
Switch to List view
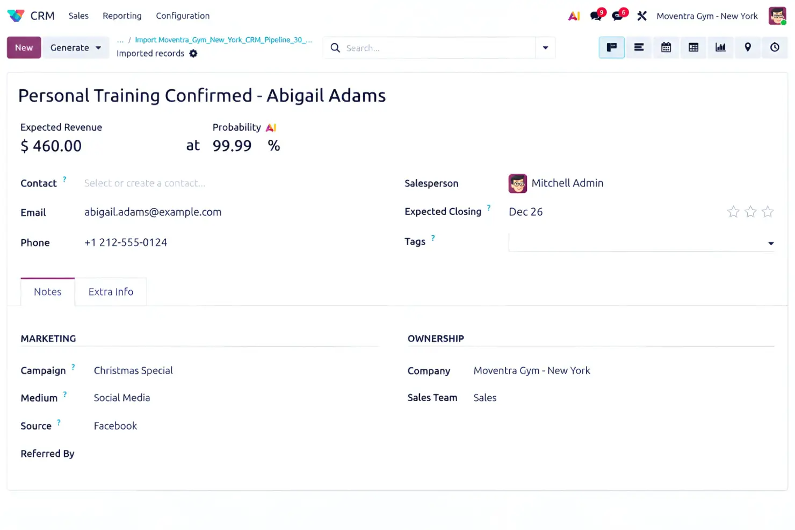click(x=639, y=47)
